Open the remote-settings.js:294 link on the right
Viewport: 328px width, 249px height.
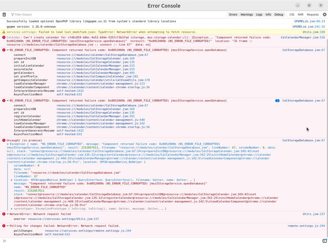pos(306,226)
